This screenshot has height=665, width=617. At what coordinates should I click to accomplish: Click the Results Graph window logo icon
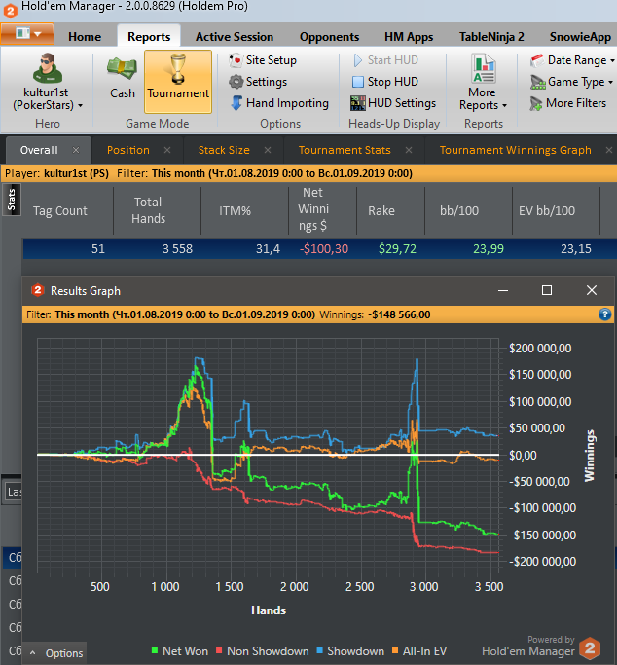[38, 290]
